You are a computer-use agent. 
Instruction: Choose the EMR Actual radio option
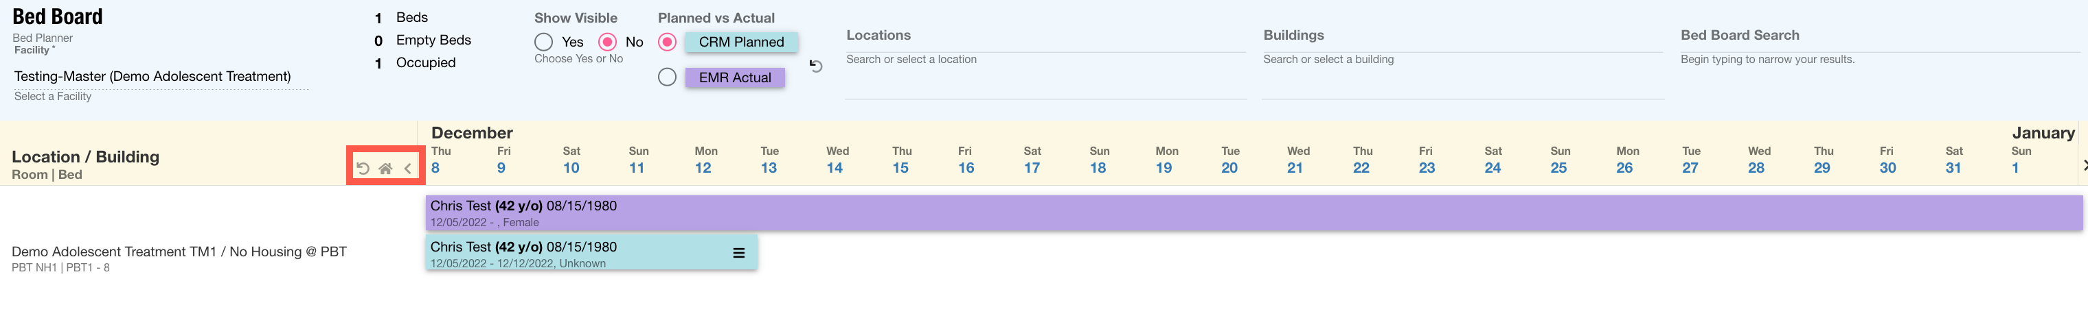667,77
